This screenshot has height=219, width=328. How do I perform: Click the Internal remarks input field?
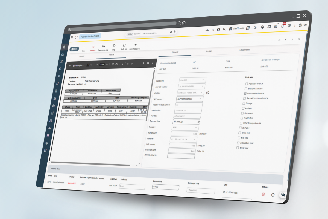click(181, 156)
